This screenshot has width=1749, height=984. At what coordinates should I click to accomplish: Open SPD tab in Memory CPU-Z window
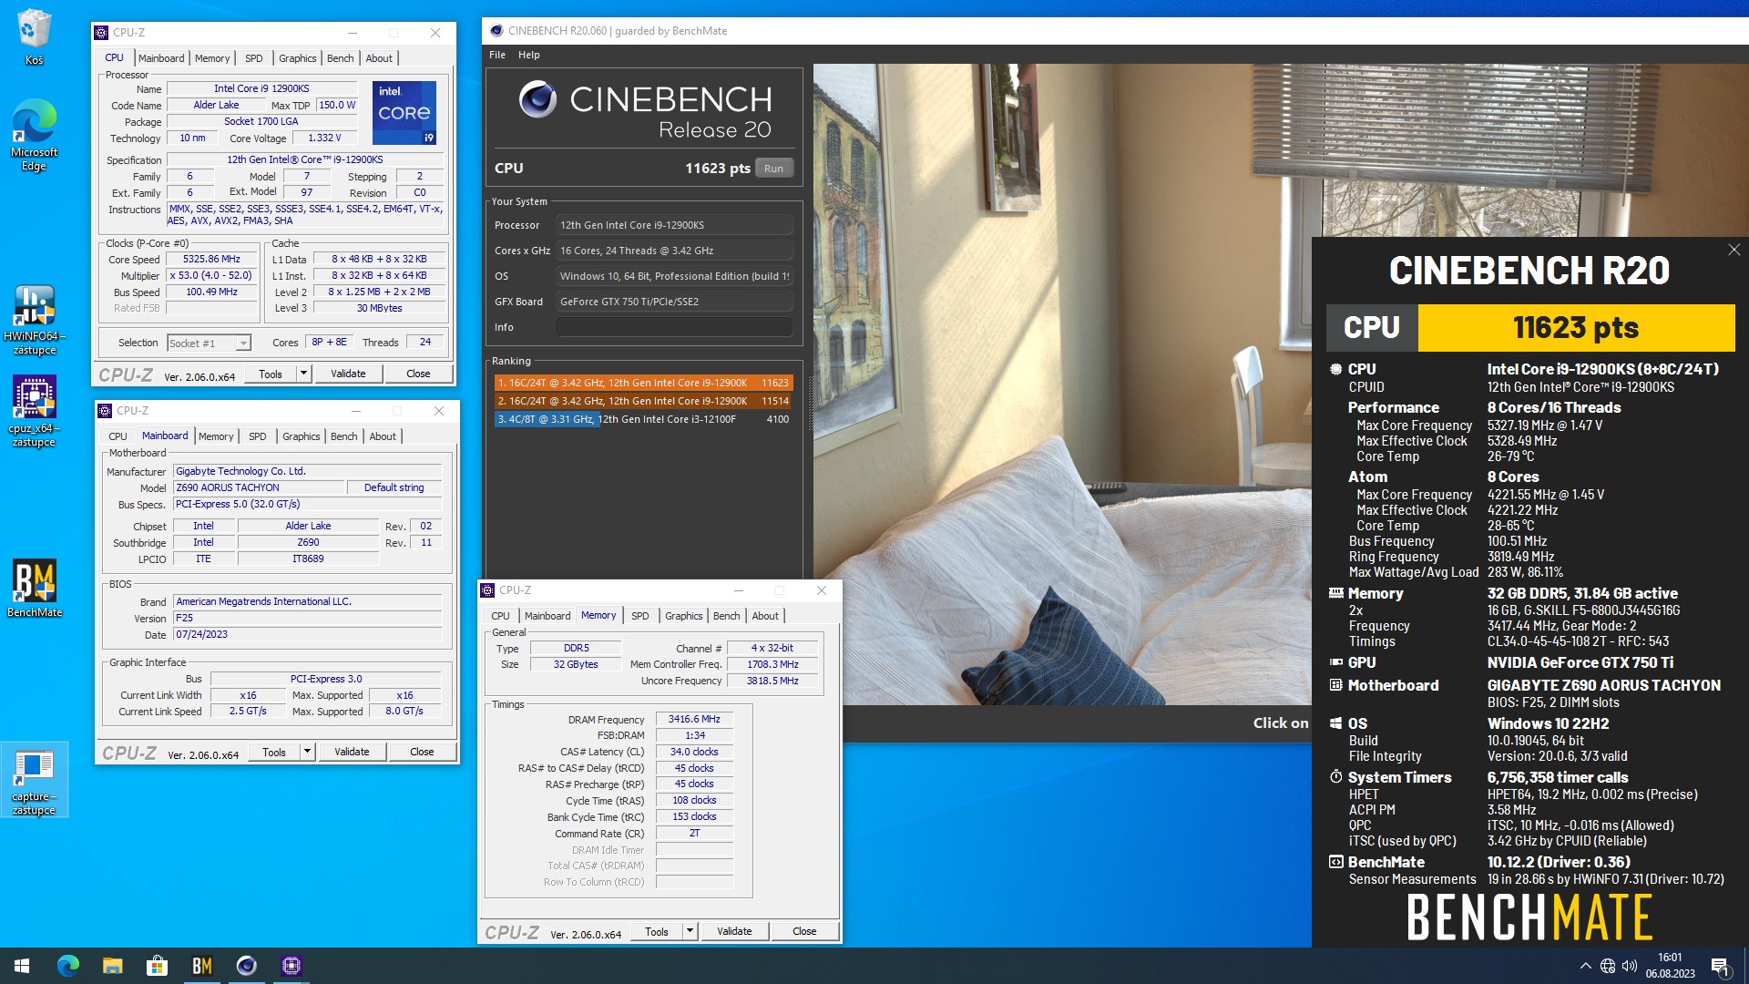pyautogui.click(x=640, y=616)
